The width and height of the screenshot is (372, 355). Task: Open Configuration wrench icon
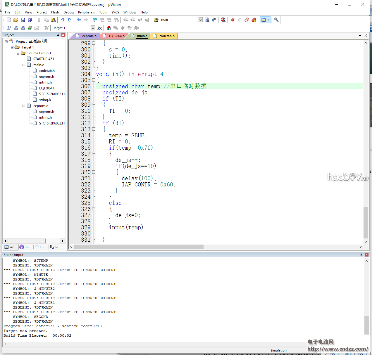276,20
